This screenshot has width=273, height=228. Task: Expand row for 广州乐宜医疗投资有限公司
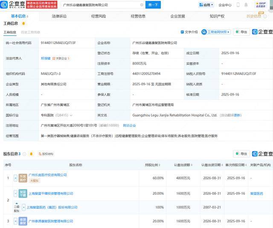pos(15,178)
